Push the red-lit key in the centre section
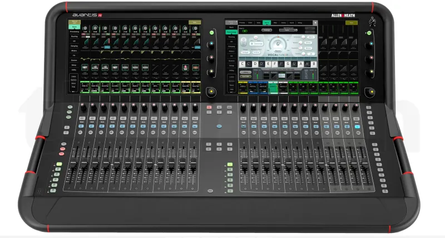 click(209, 107)
